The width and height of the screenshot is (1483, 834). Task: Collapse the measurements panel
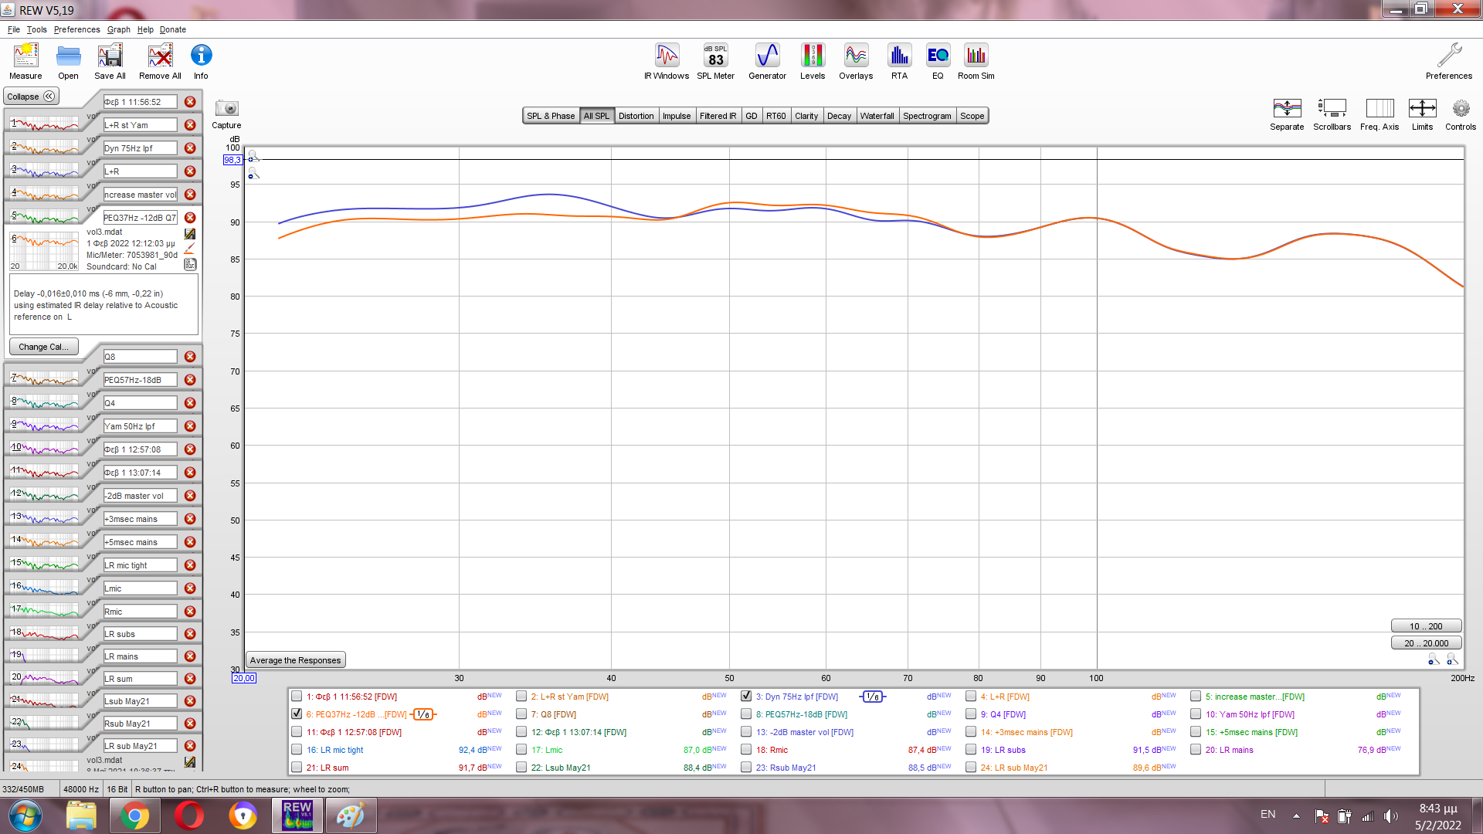31,97
